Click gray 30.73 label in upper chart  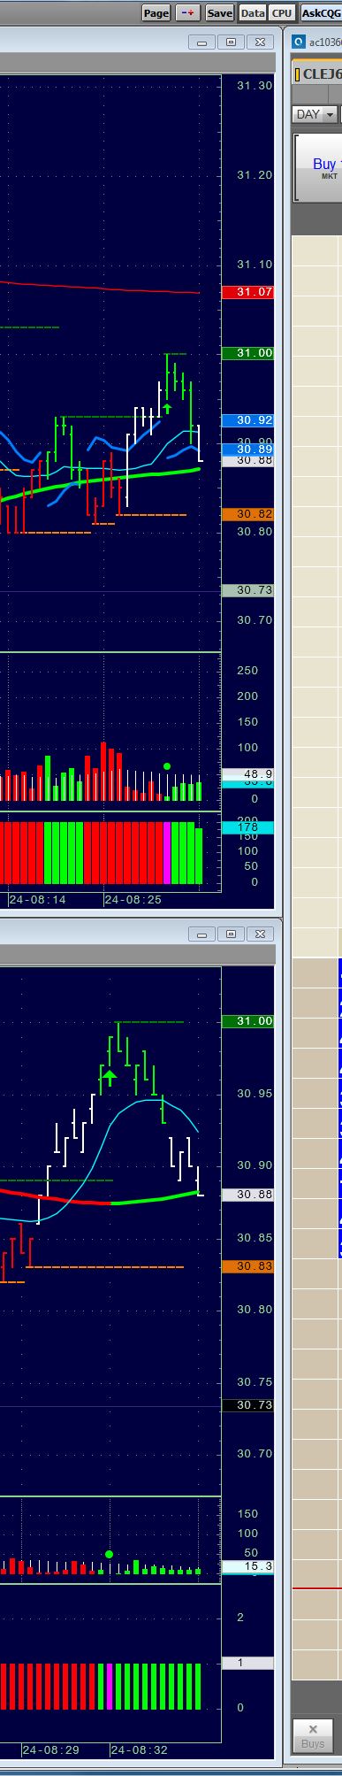point(248,590)
